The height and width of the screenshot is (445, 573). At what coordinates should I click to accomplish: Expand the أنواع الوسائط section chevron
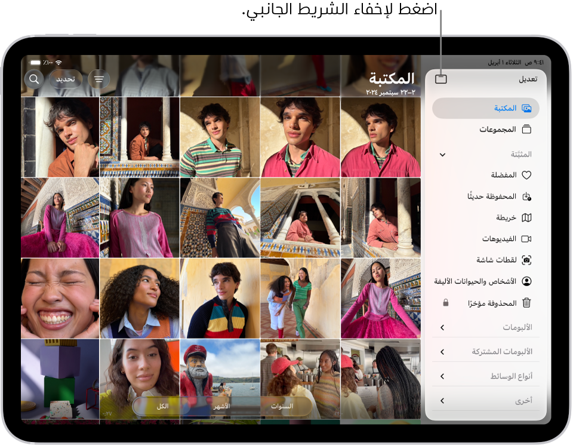coord(442,376)
